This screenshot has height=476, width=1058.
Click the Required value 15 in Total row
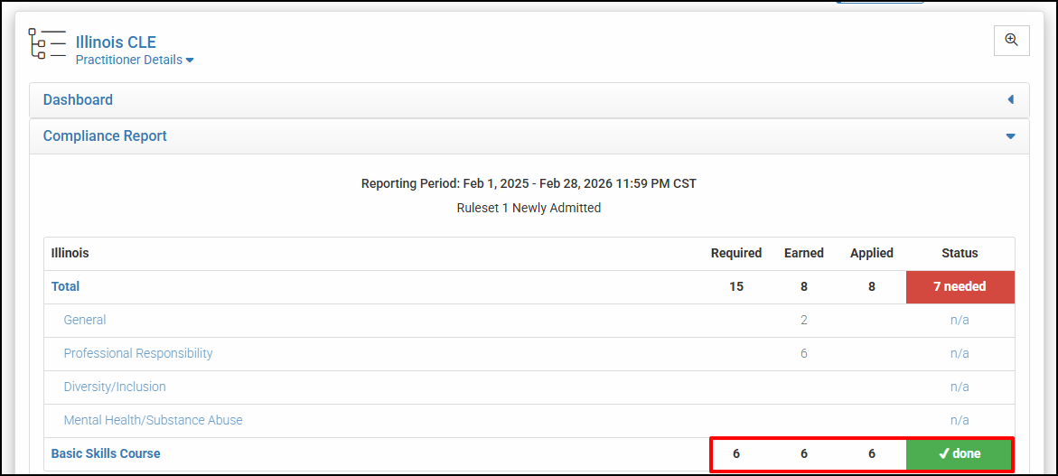(736, 286)
